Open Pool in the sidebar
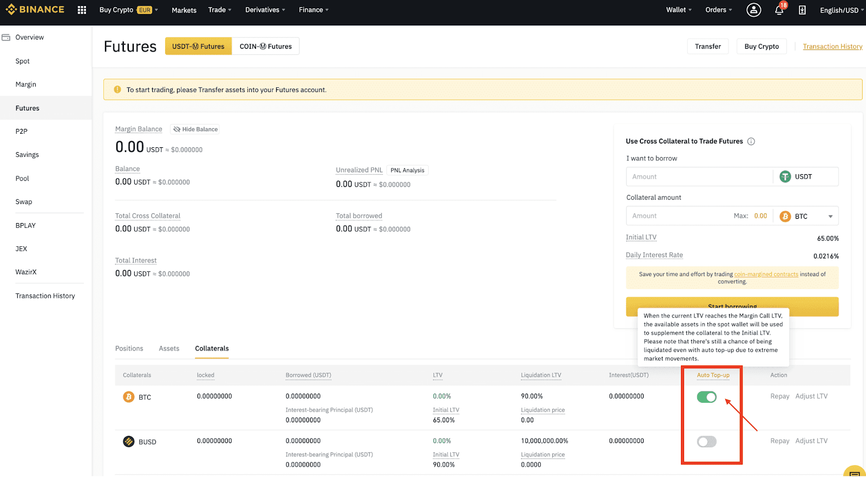 click(22, 179)
